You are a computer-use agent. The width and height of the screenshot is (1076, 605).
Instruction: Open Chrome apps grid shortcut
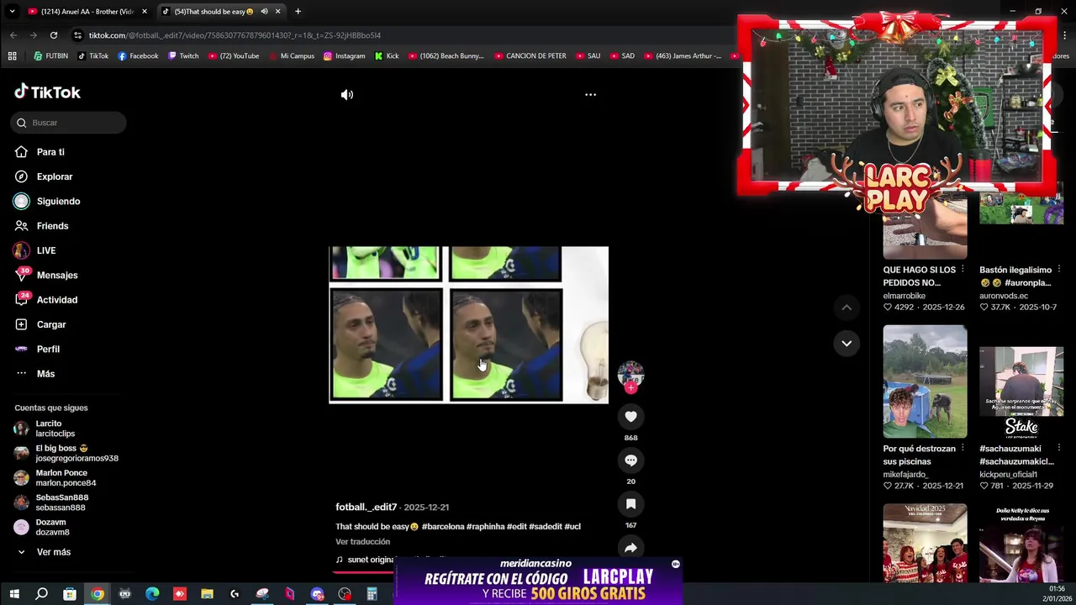tap(12, 56)
